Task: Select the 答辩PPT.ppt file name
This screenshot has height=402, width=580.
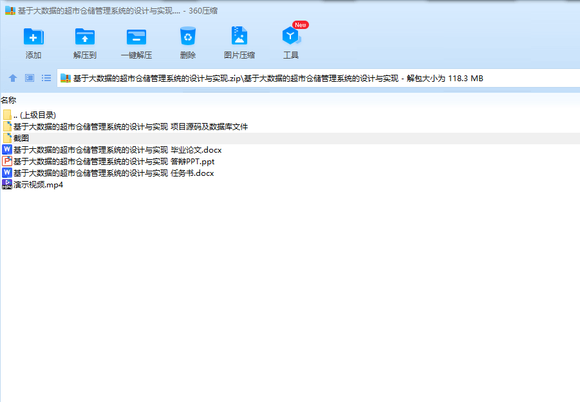Action: 114,162
